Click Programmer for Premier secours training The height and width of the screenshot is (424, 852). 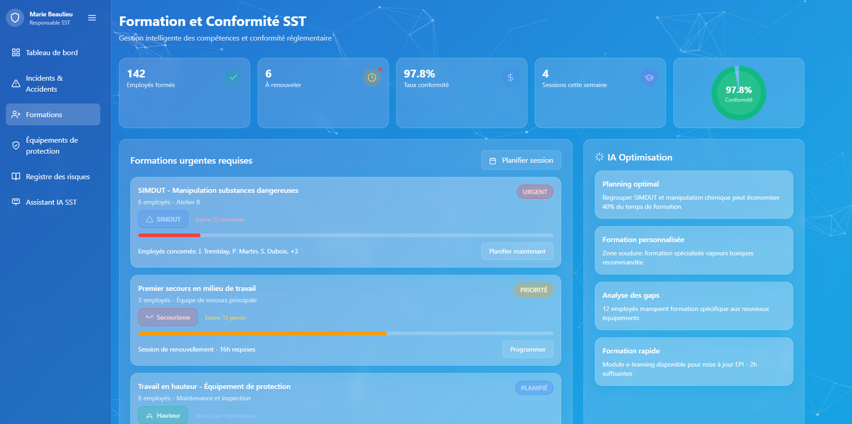pos(527,349)
